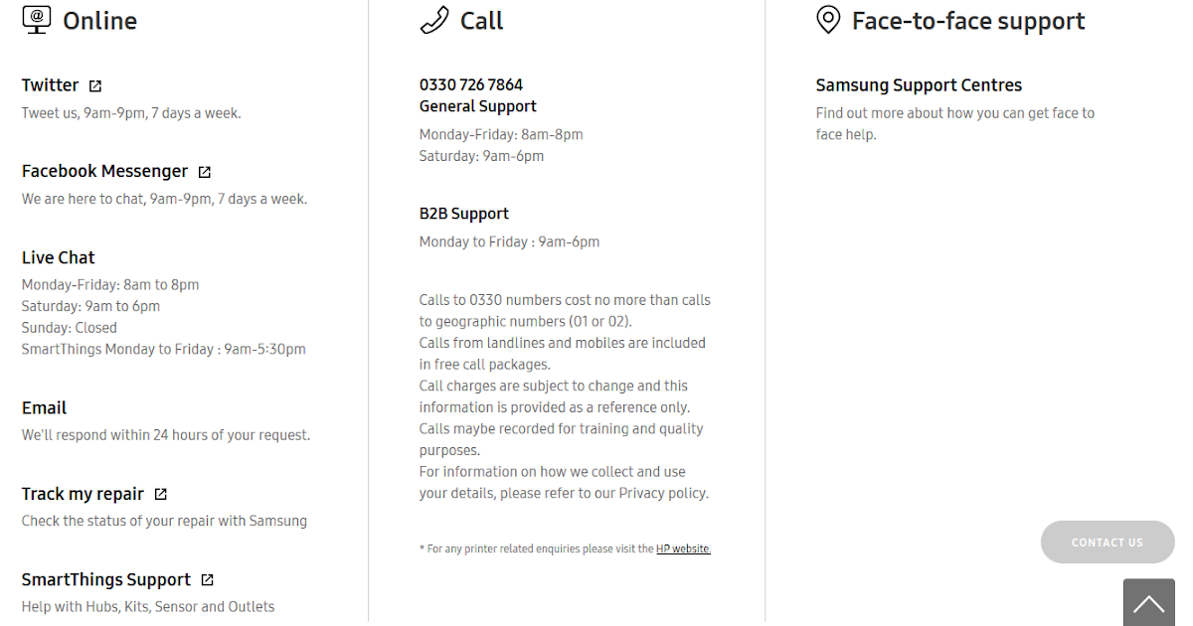The width and height of the screenshot is (1193, 626).
Task: Open Facebook Messenger support chat
Action: 104,170
